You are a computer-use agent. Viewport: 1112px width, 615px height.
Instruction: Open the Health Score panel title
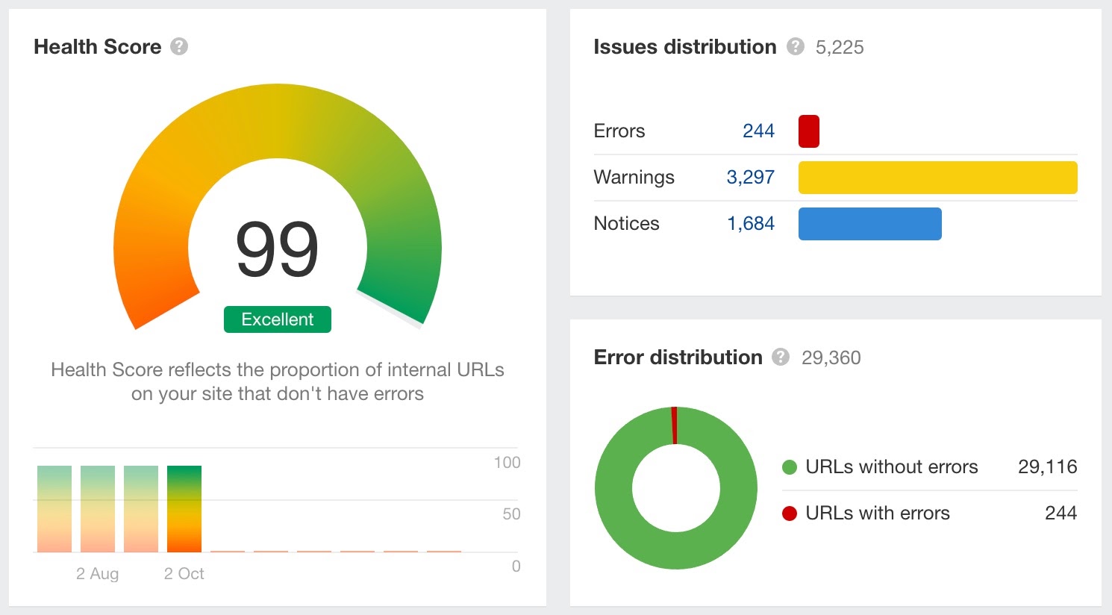tap(97, 46)
